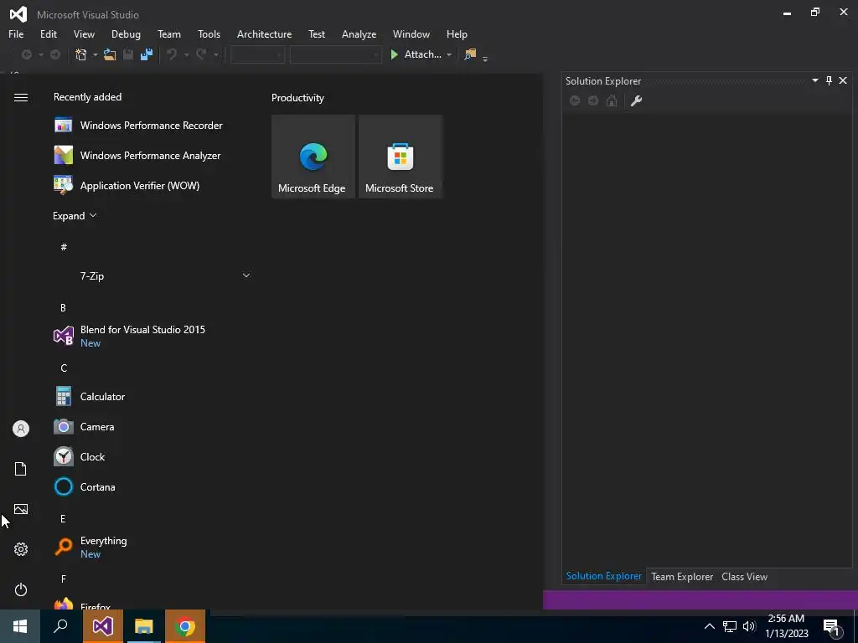Click the Windows Start button

[x=20, y=626]
